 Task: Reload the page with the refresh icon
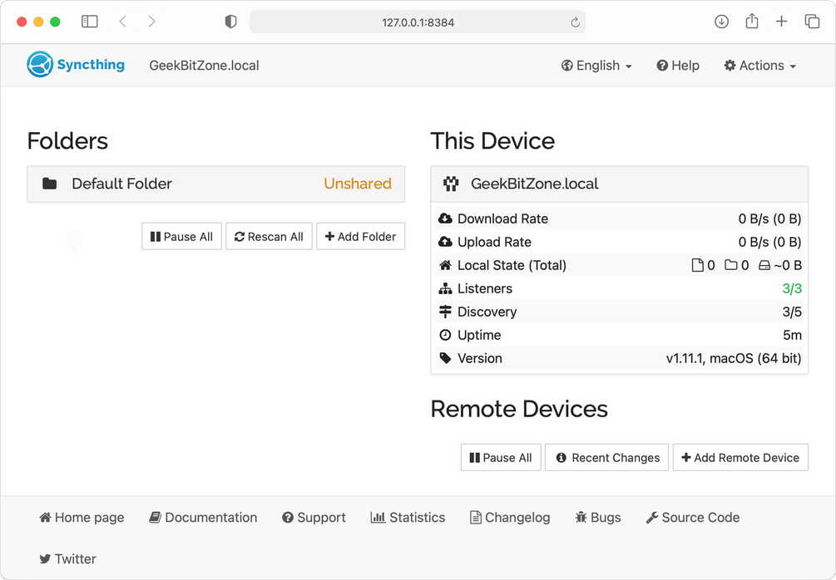point(575,22)
